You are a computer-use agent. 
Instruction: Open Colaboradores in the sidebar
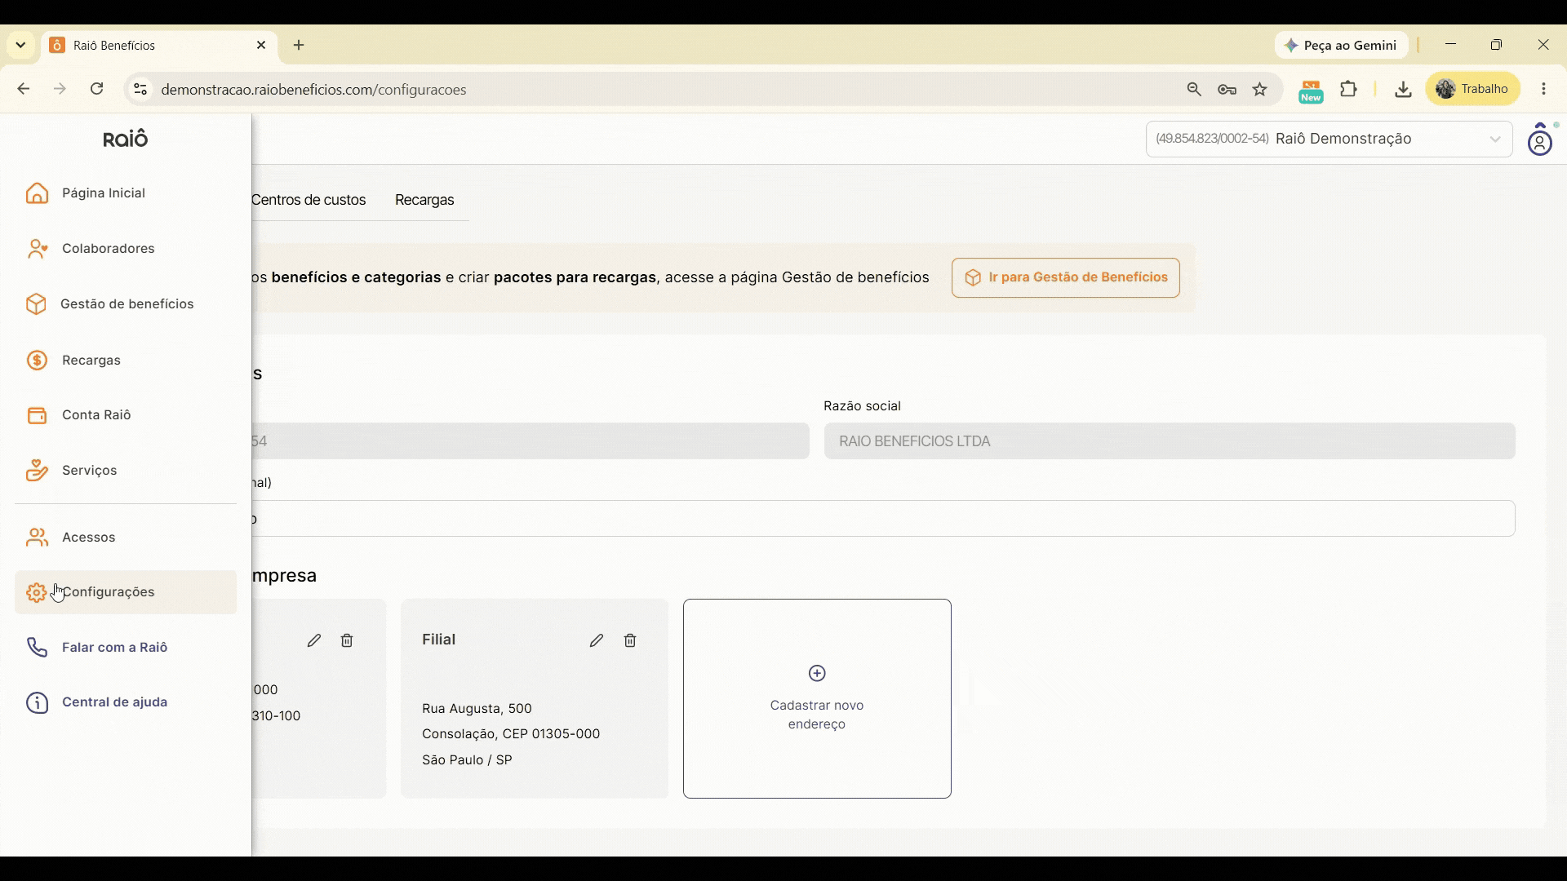coord(126,249)
